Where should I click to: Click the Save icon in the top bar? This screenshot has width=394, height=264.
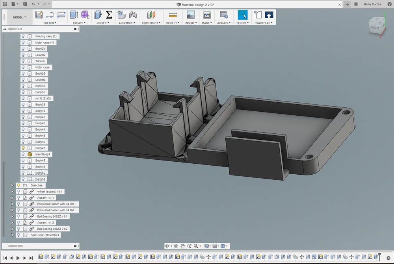(x=25, y=4)
